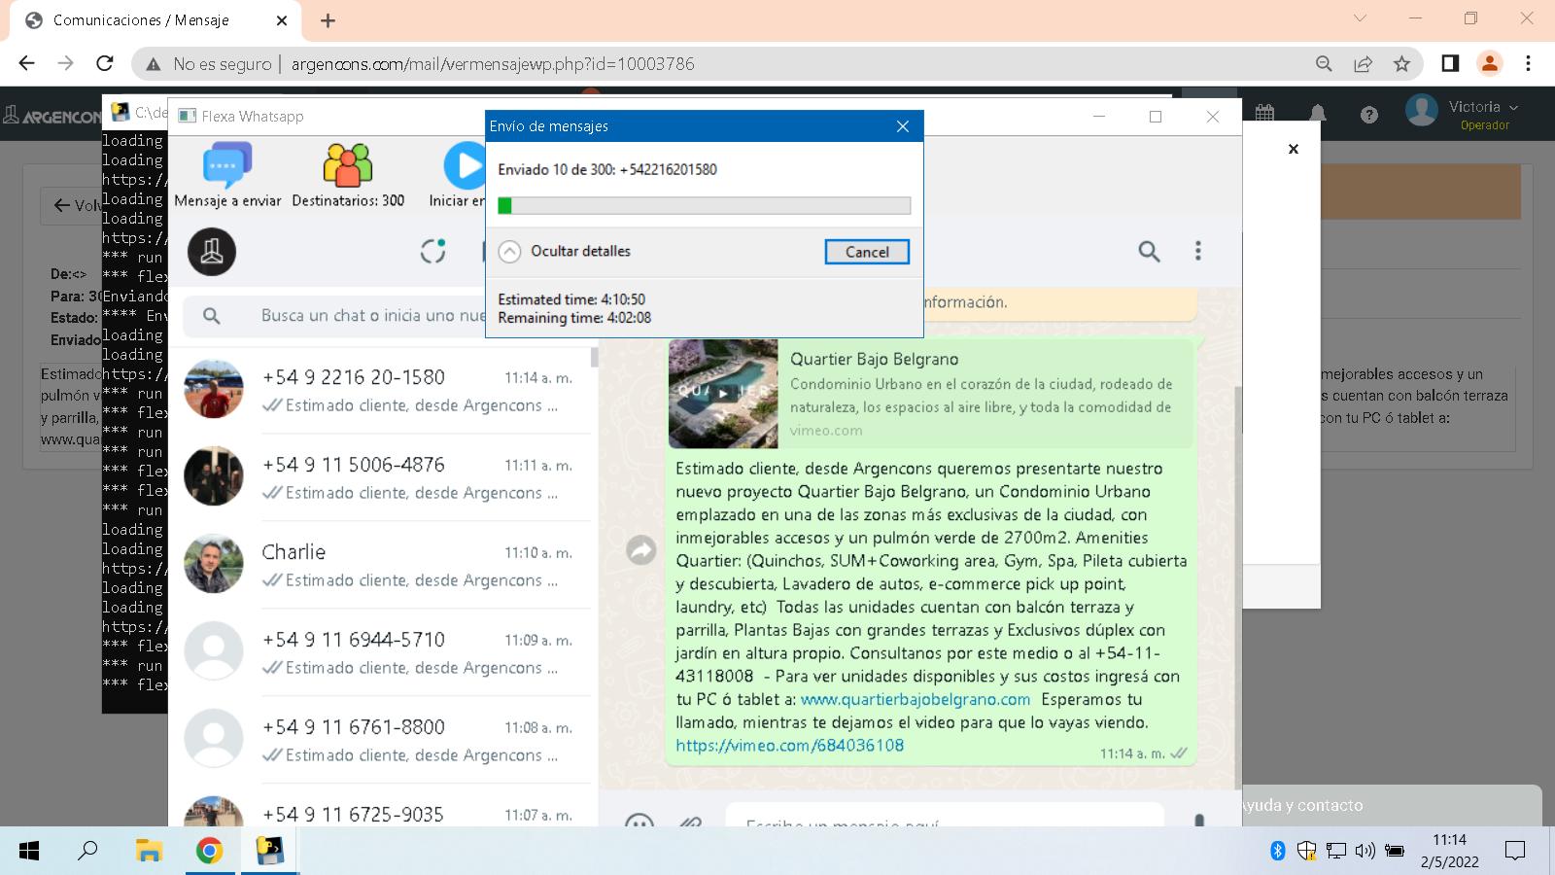Screen dimensions: 1555x875
Task: Open the Windows Start menu
Action: [29, 852]
